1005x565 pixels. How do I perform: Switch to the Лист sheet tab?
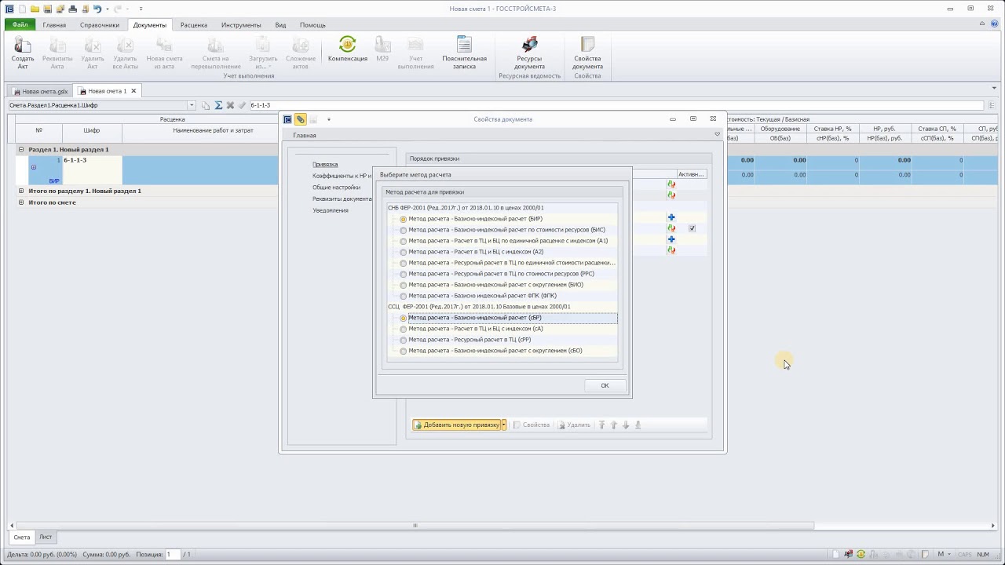pos(46,538)
